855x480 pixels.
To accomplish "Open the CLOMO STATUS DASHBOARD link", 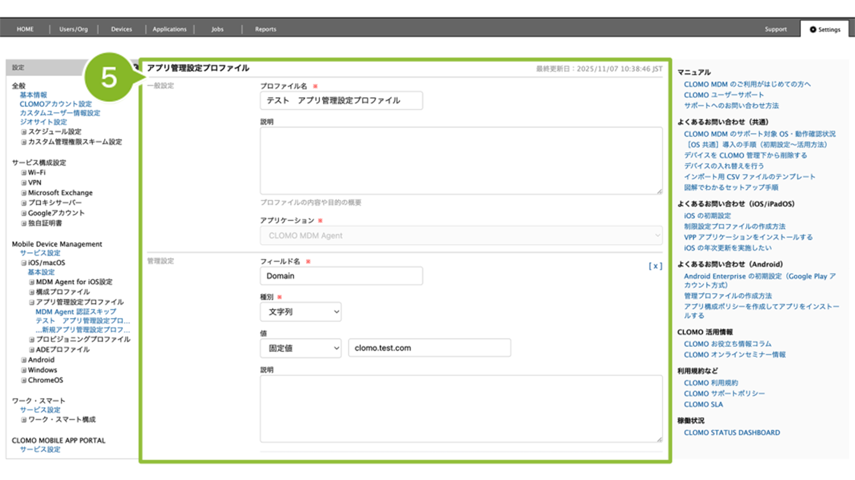I will pyautogui.click(x=731, y=432).
